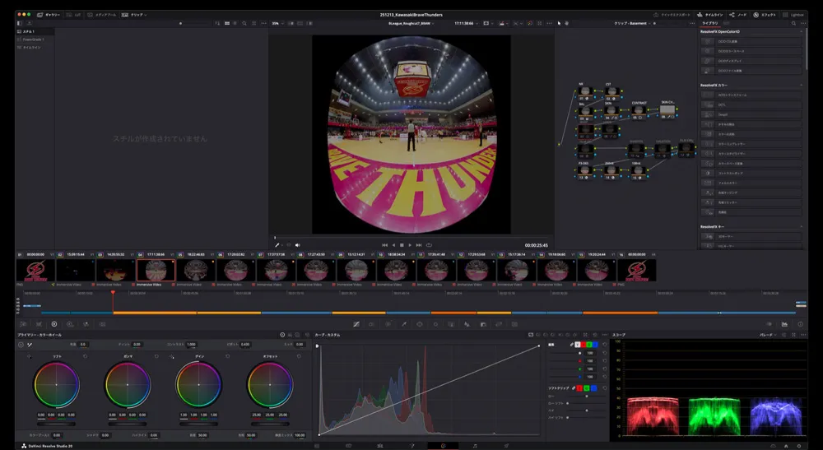Toggle loop playback in viewer
The image size is (823, 450).
point(429,245)
